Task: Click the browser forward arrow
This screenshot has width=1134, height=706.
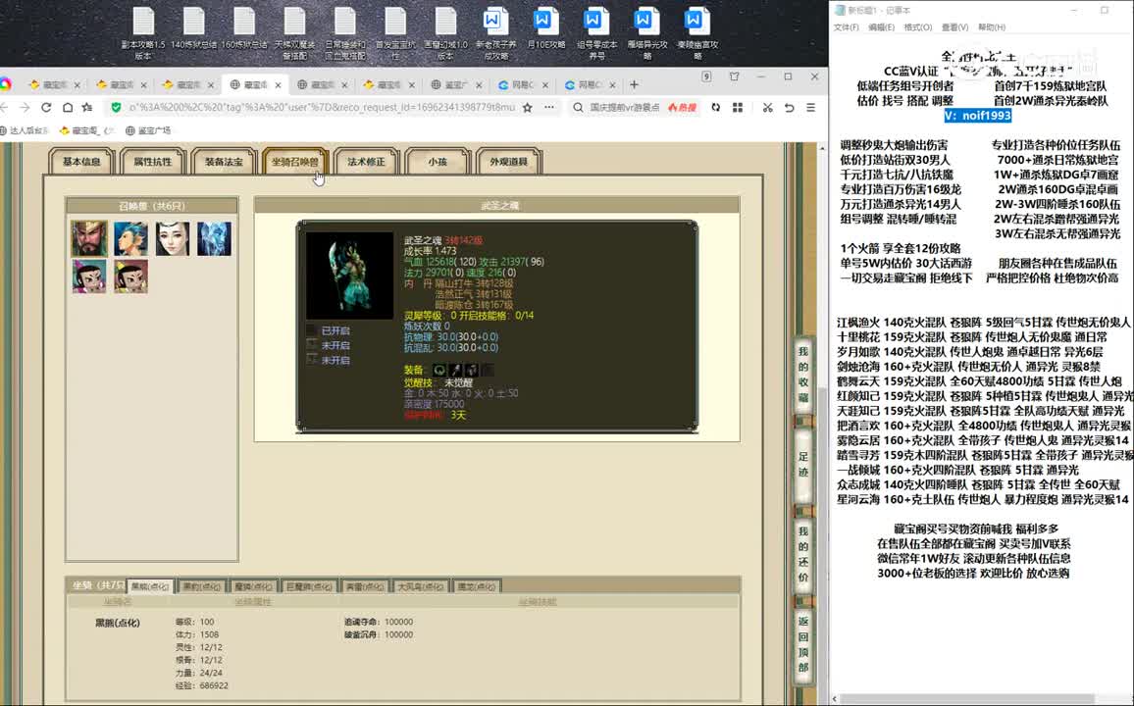Action: tap(25, 107)
